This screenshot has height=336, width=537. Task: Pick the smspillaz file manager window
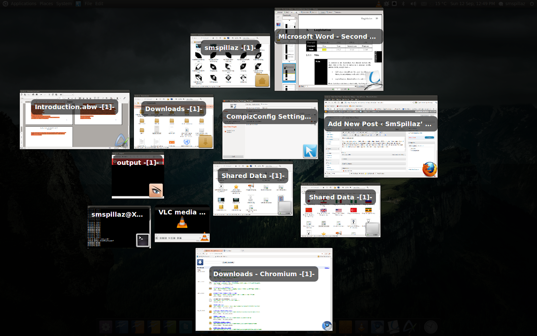pyautogui.click(x=230, y=60)
